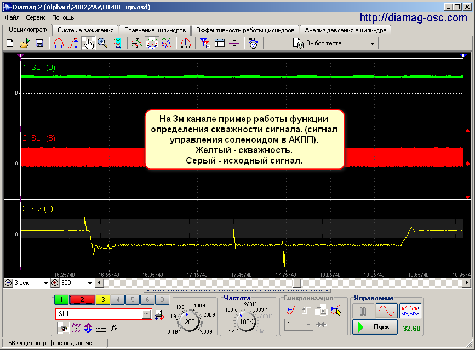Viewport: 475px width, 350px height.
Task: Select red channel 2 button
Action: point(82,300)
